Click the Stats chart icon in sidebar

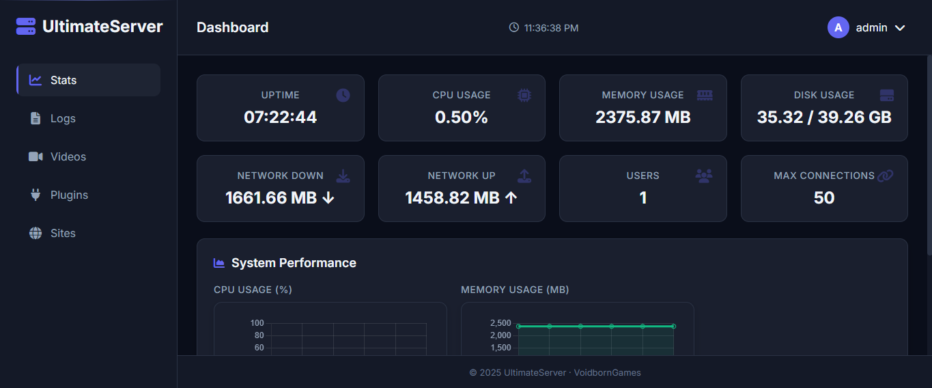36,80
